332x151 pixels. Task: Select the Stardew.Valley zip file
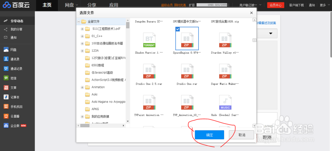[225, 40]
